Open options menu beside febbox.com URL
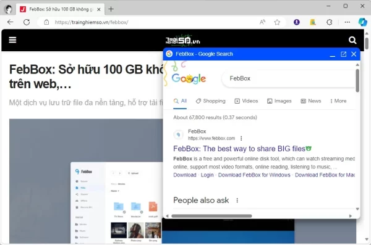This screenshot has height=245, width=371. click(x=241, y=138)
